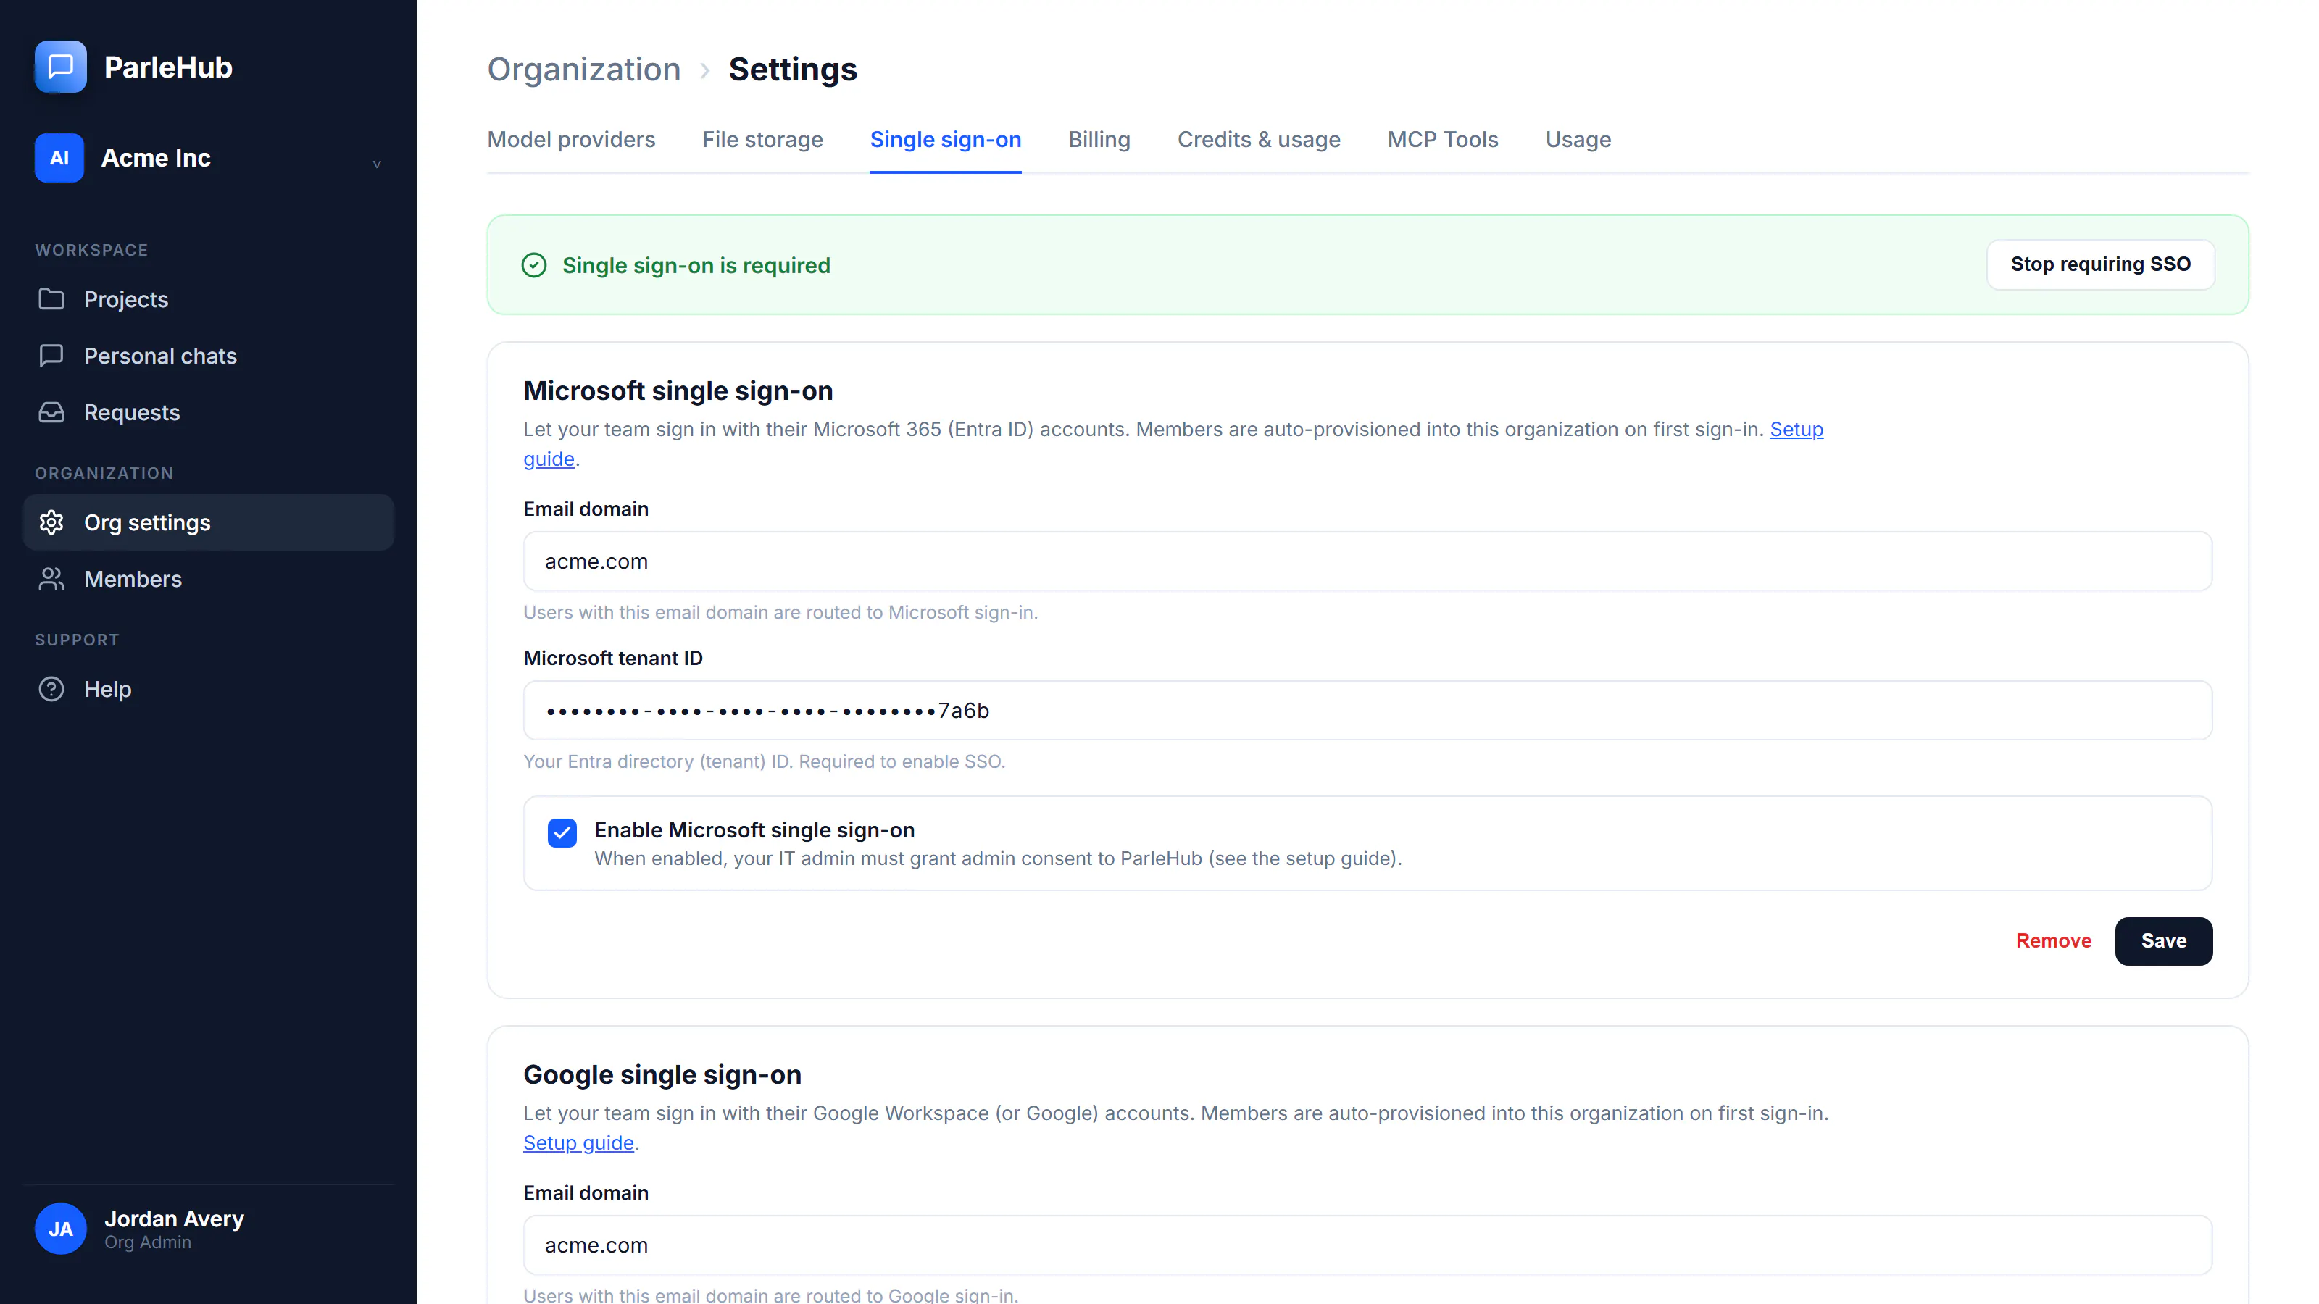Click the Projects folder icon

point(51,298)
